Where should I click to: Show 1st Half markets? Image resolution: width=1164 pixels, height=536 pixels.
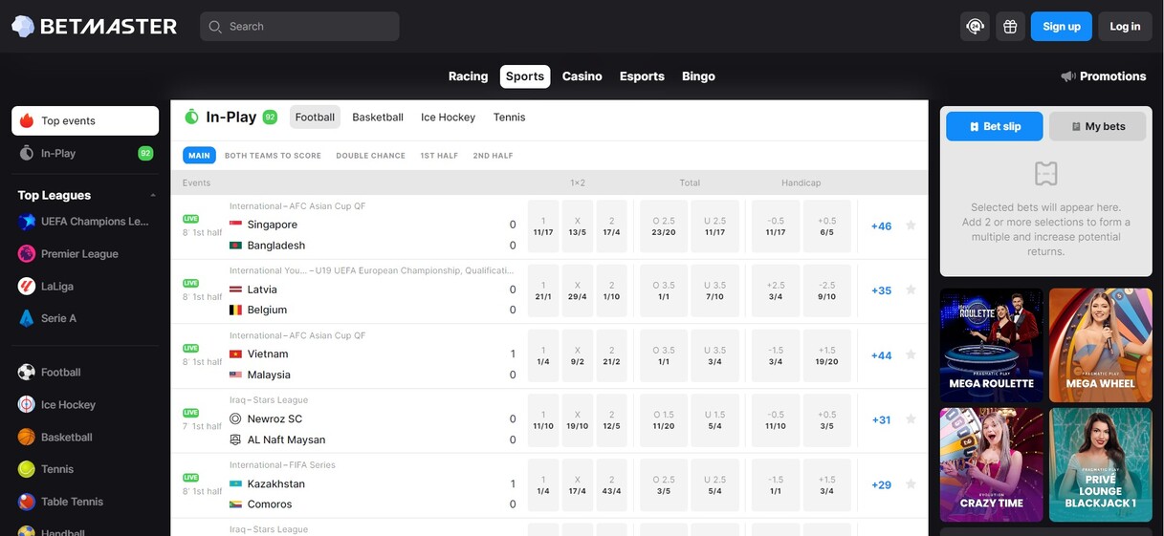click(x=439, y=156)
